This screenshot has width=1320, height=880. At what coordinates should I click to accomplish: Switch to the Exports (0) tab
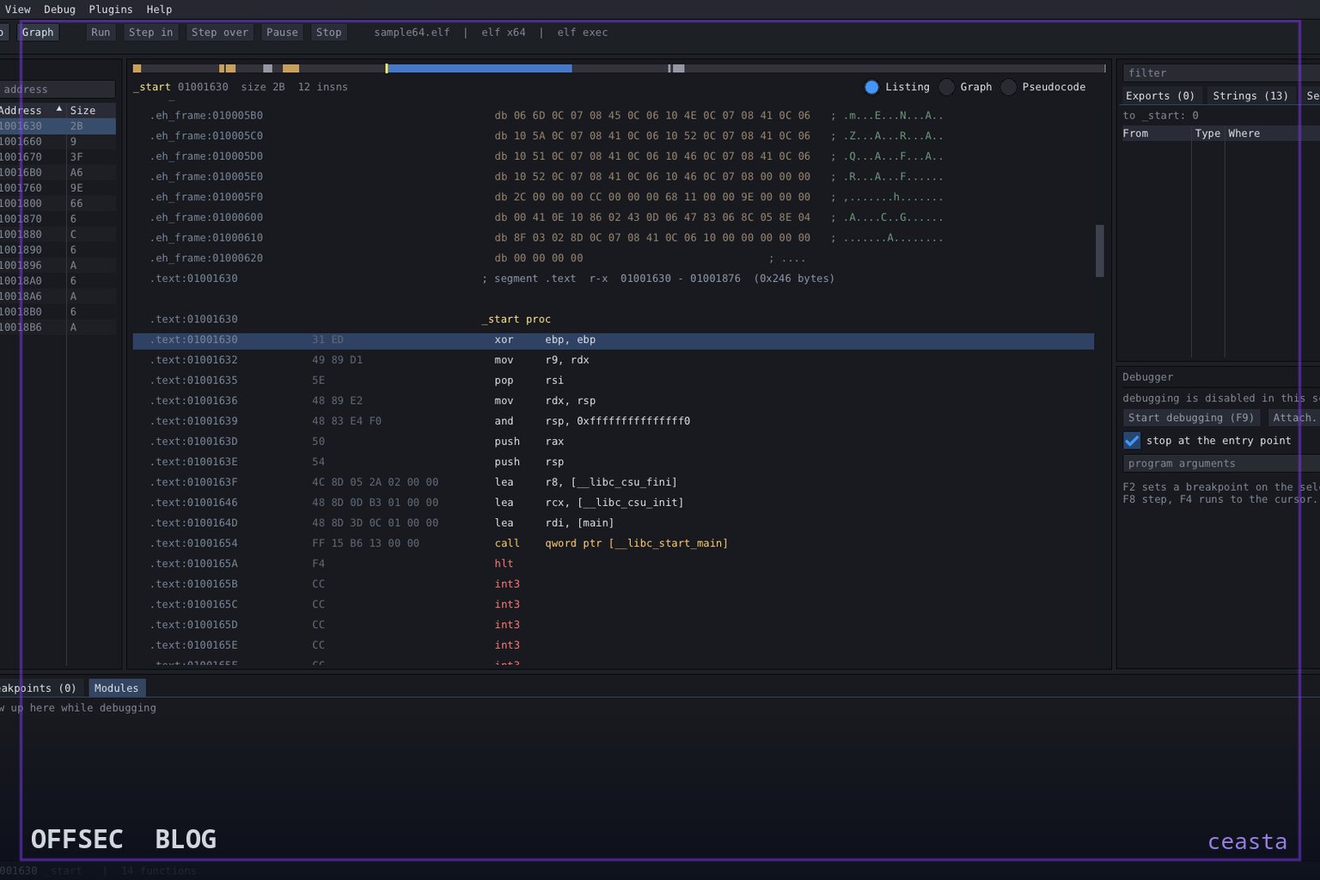click(x=1160, y=96)
